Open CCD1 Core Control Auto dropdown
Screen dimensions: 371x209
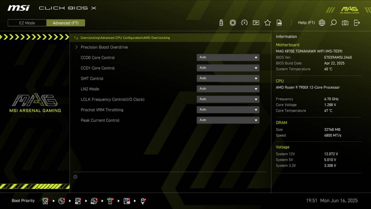pyautogui.click(x=228, y=68)
